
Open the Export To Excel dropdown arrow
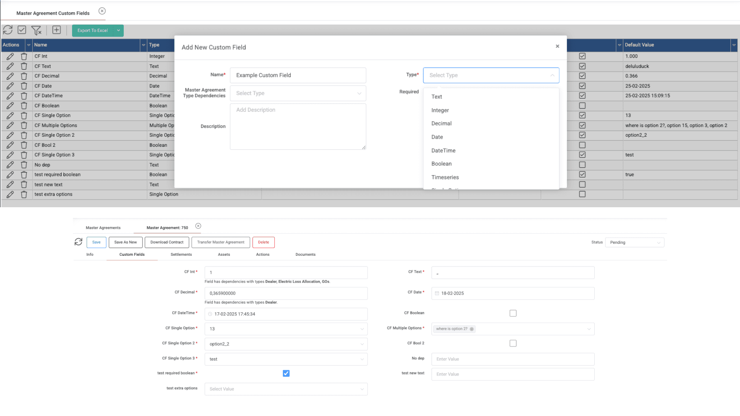coord(118,30)
